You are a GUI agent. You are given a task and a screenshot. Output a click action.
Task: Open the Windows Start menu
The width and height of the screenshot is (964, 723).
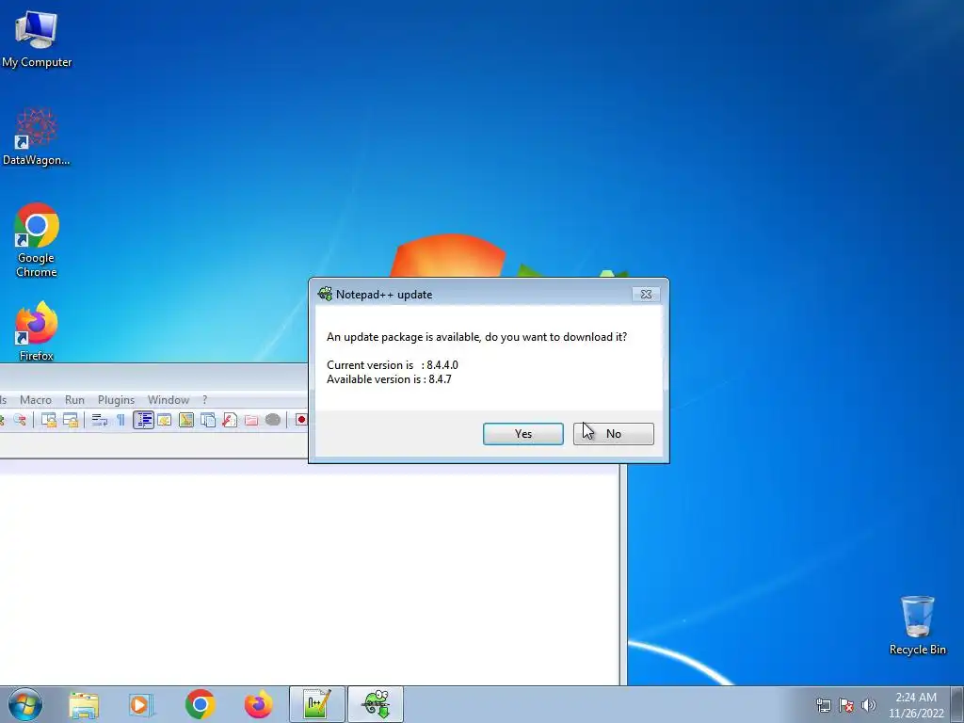tap(25, 704)
